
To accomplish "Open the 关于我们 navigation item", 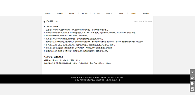I will point(60,13).
